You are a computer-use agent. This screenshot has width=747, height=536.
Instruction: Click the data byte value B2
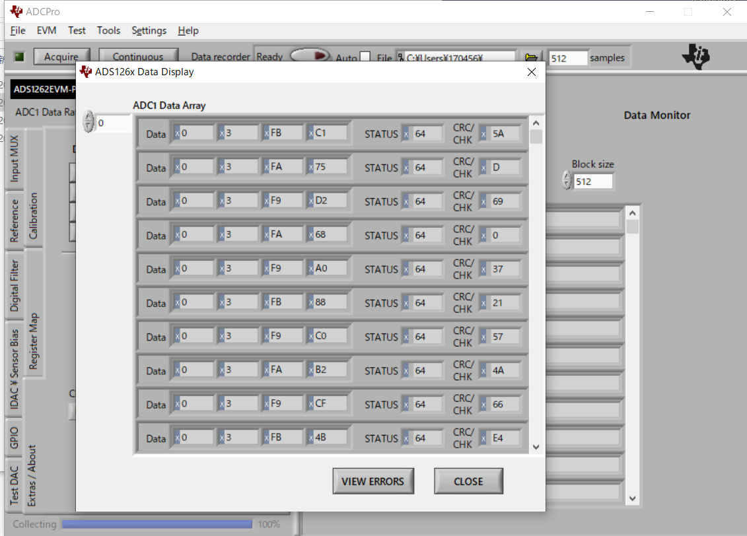click(x=330, y=370)
